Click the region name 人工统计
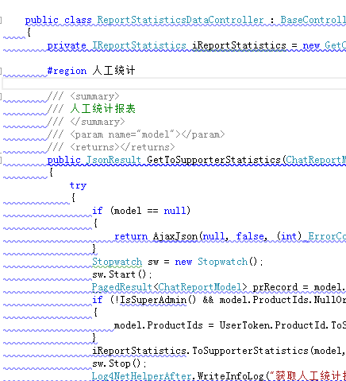346x381 pixels. (113, 71)
